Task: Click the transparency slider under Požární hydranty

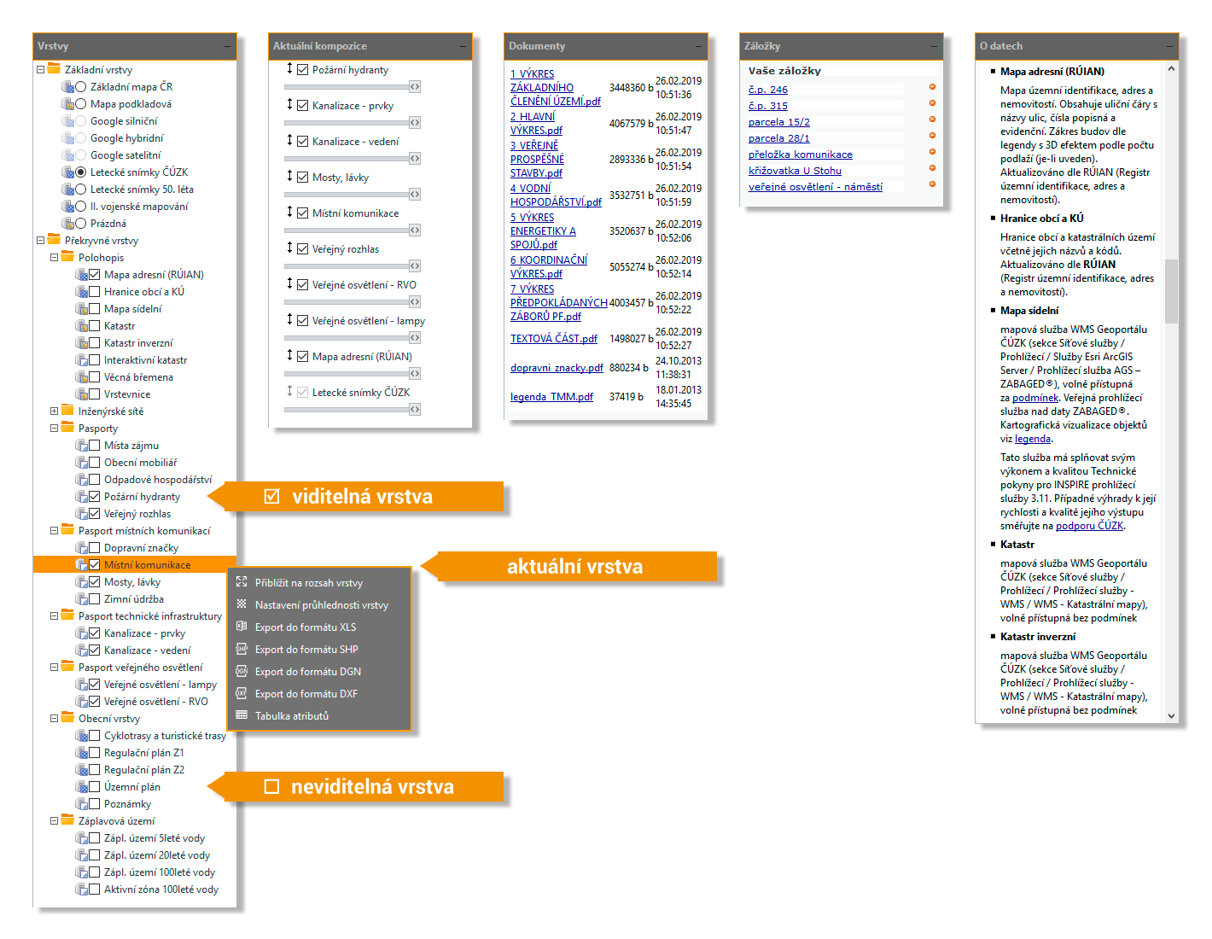Action: [x=347, y=87]
